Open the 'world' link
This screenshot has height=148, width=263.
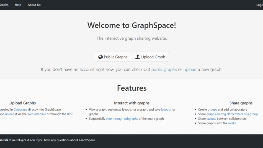point(232,123)
